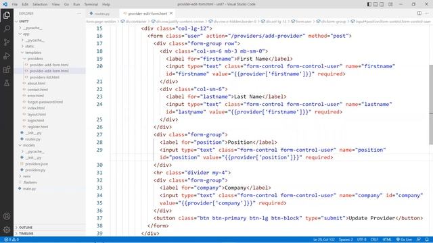
Task: Click feedback icon in status bar
Action: 419,240
